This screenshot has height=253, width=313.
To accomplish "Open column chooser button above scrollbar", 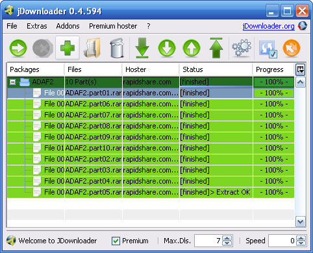I will (x=301, y=69).
